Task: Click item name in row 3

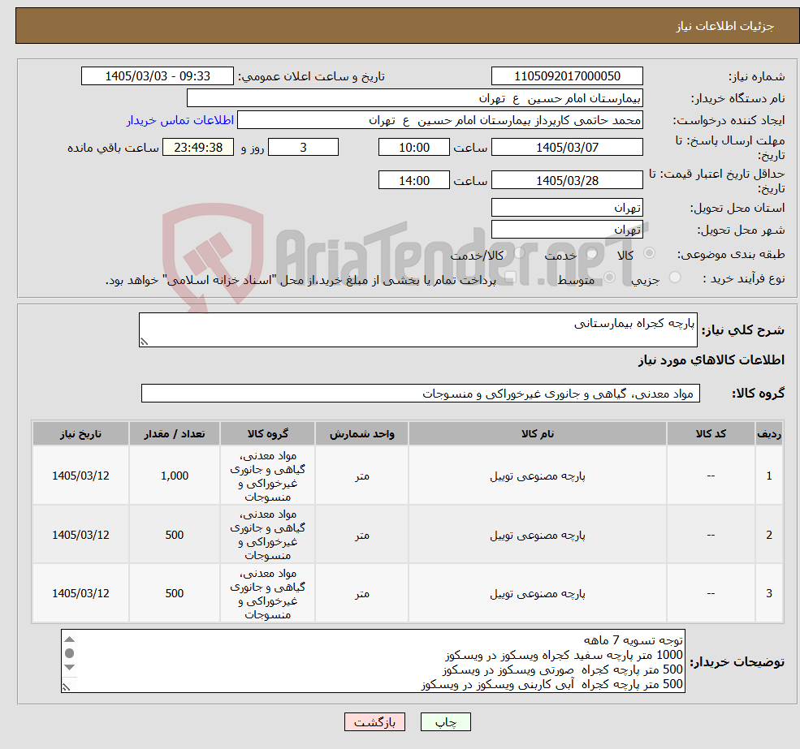Action: 537,593
